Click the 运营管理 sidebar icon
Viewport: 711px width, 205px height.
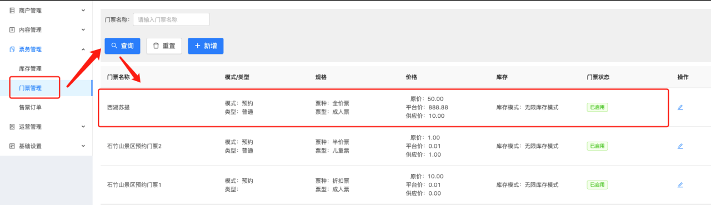click(x=12, y=127)
